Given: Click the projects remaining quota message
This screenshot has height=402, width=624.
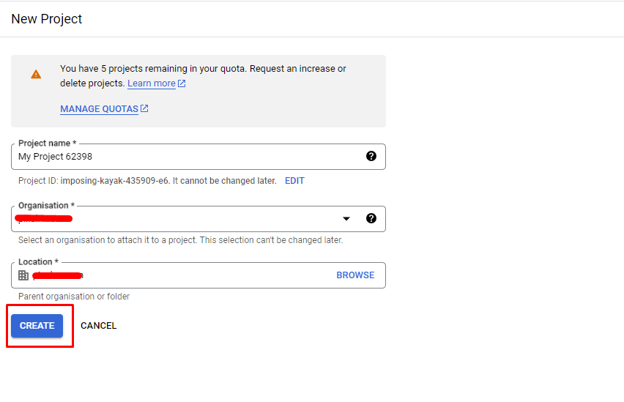Looking at the screenshot, I should [203, 69].
